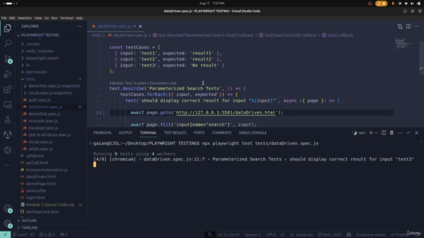Switch to the PROBLEMS panel tab
424x238 pixels.
(x=102, y=133)
